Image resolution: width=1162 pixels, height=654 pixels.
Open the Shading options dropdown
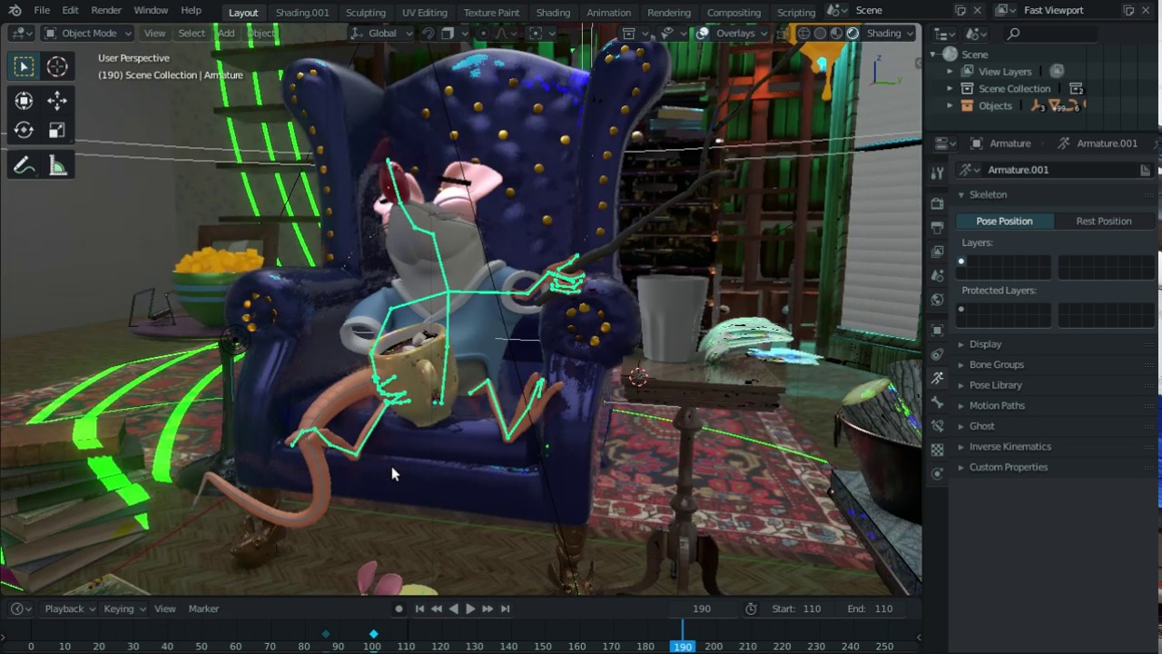tap(889, 34)
